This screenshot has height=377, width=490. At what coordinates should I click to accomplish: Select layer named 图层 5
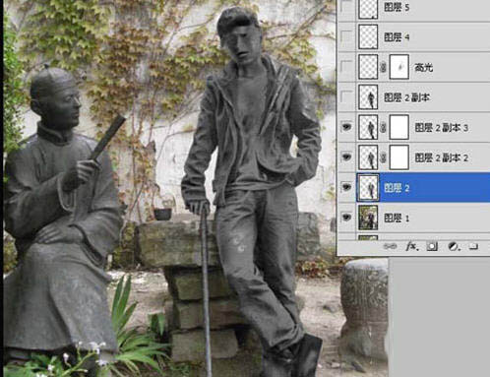click(x=397, y=7)
